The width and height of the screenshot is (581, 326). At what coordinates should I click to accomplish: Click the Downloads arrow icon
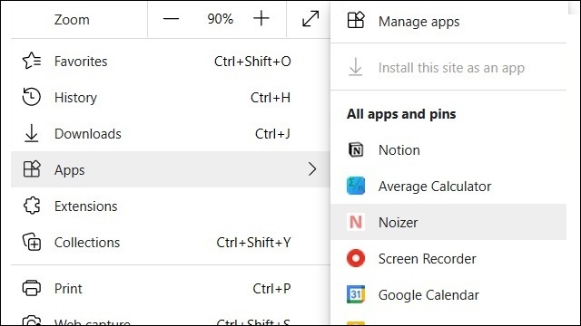tap(32, 133)
